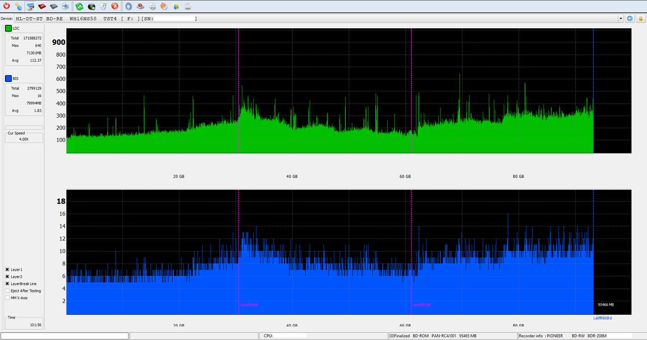Click the PAN-RC4/001 media ID text
Image resolution: width=647 pixels, height=340 pixels.
(444, 336)
